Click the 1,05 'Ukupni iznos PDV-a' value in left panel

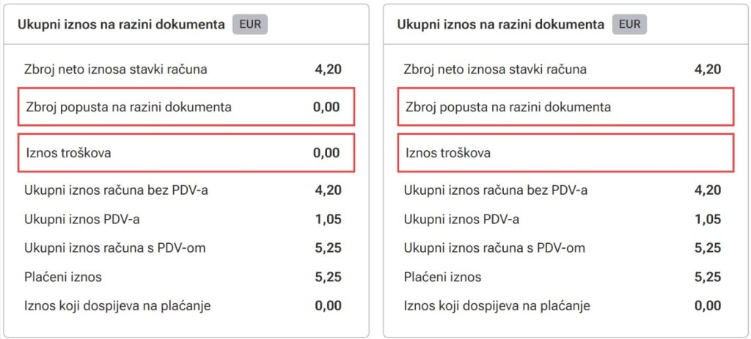[328, 220]
